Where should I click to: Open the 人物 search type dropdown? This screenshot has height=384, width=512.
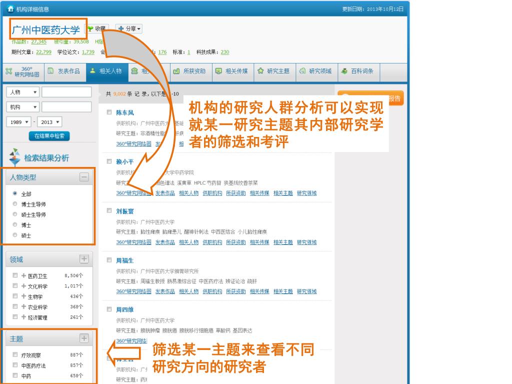pyautogui.click(x=22, y=92)
